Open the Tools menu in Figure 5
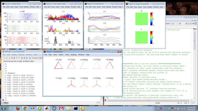Viewport: 198px width, 111px height. 67,55
